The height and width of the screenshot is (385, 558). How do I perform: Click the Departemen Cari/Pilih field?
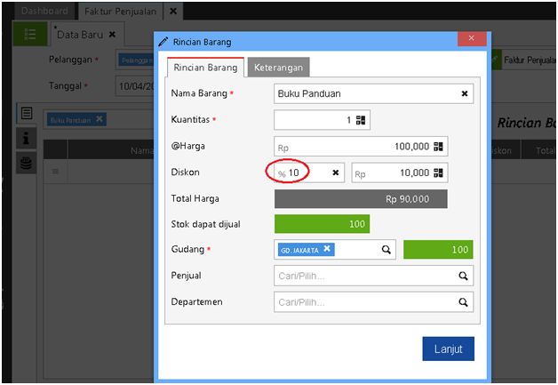click(x=373, y=302)
